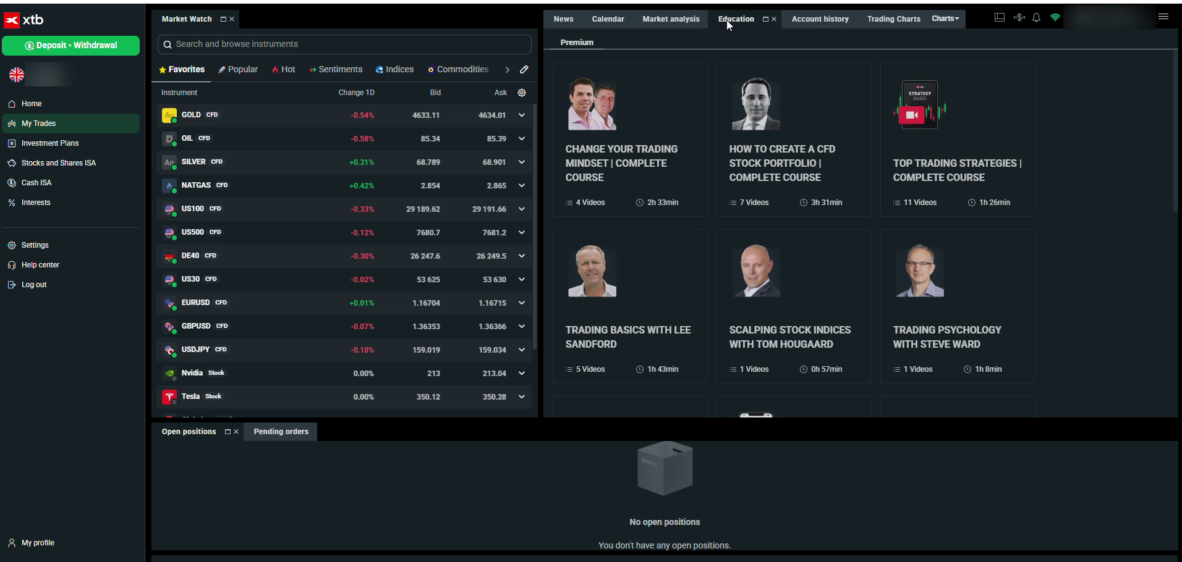This screenshot has width=1182, height=562.
Task: Expand the OIL row details
Action: point(522,138)
